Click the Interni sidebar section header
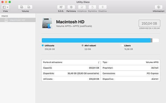Viewport: 166px width, 103px height. pos(5,16)
